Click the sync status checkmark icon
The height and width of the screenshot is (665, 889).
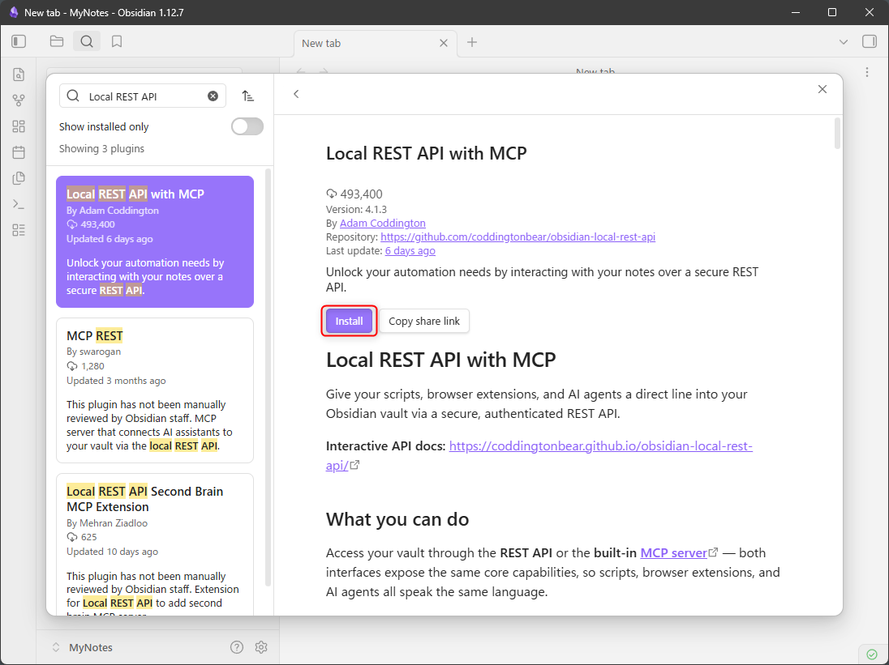tap(872, 654)
